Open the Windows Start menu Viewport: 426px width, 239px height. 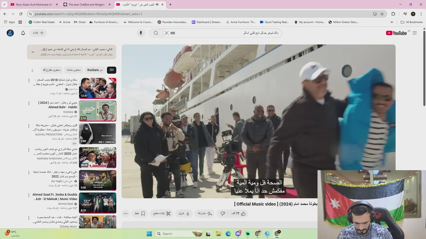(149, 234)
